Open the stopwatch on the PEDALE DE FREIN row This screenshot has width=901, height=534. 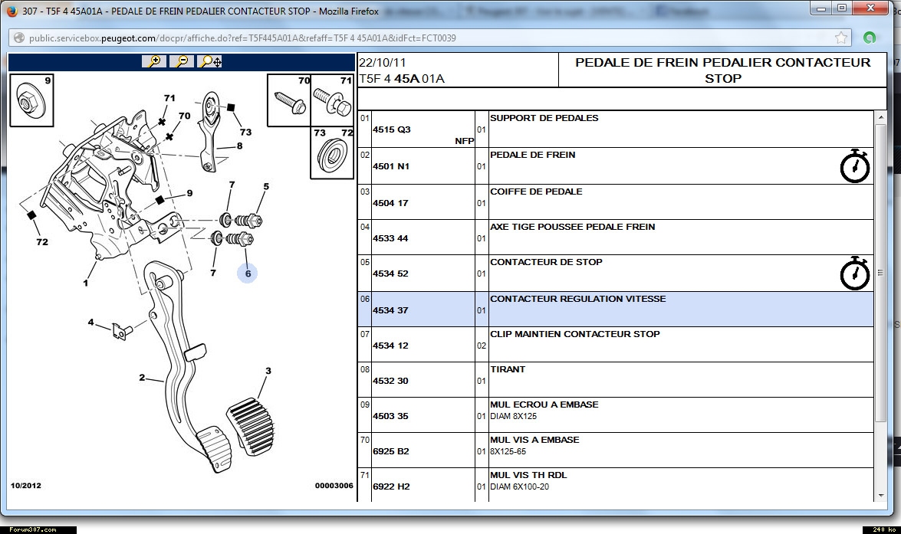(x=854, y=166)
